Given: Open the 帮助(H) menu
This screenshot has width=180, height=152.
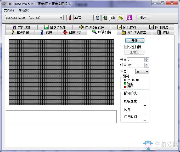Looking at the screenshot, I should pyautogui.click(x=24, y=10).
